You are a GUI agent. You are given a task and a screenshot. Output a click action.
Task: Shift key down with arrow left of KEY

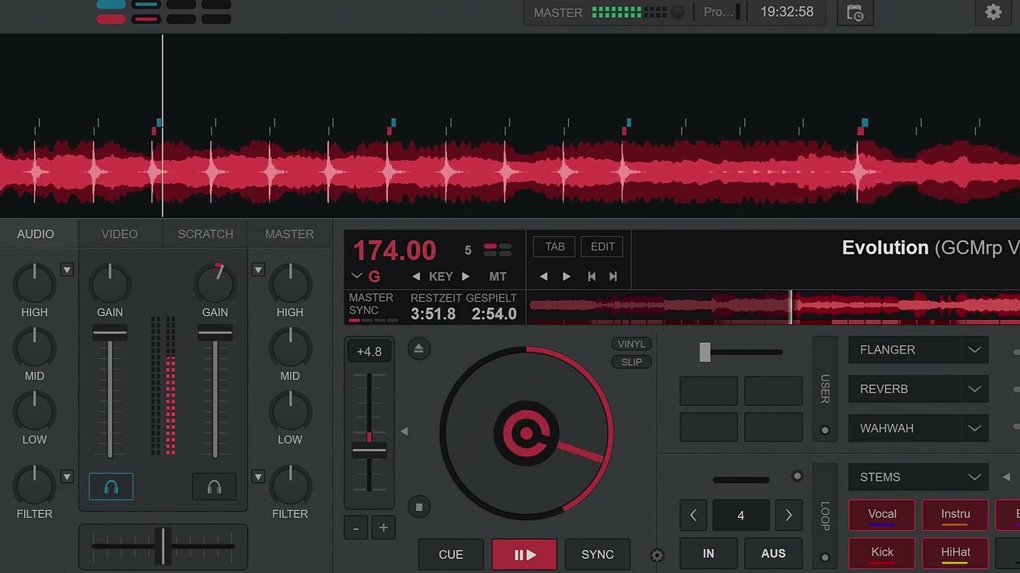[x=416, y=277]
